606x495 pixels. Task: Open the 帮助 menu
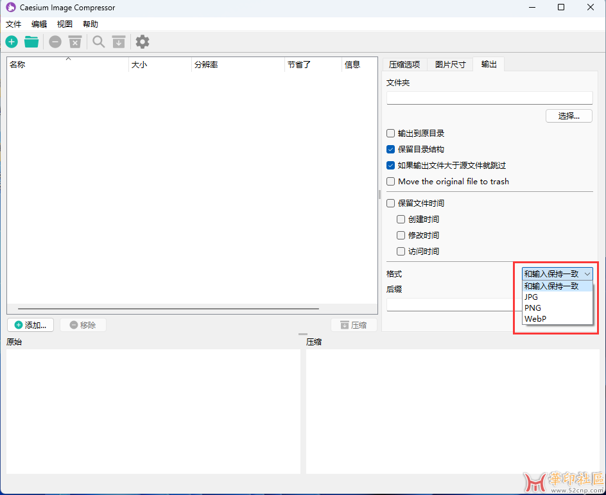tap(91, 24)
